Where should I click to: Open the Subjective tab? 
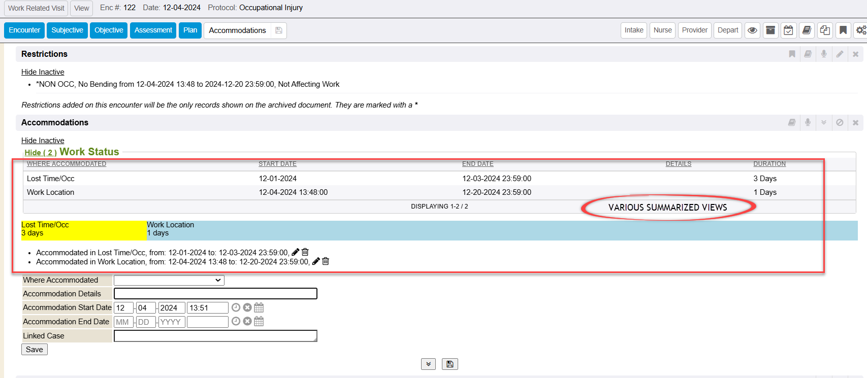tap(67, 30)
